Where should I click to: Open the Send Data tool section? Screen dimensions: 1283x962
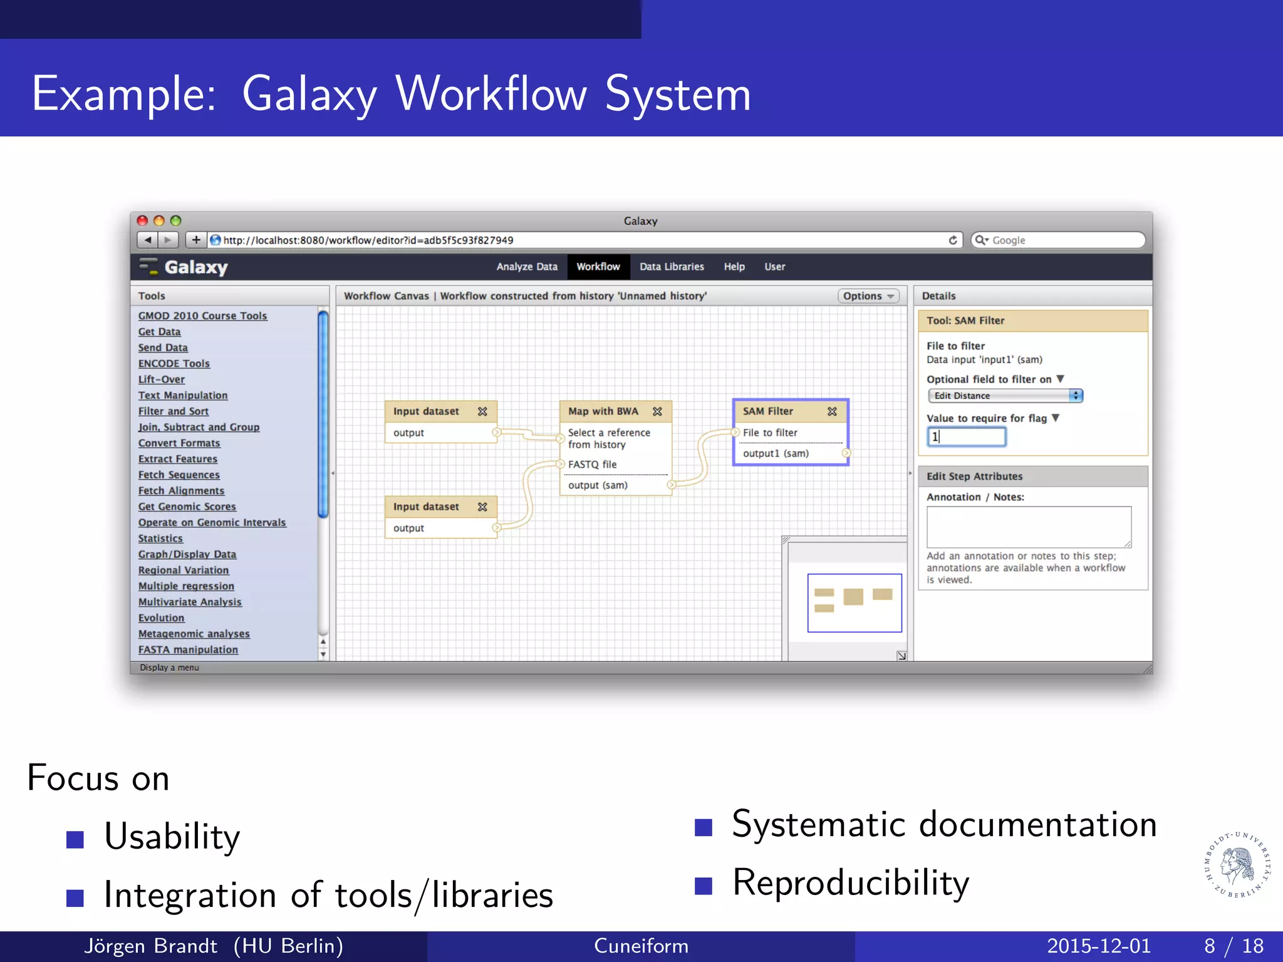(163, 348)
